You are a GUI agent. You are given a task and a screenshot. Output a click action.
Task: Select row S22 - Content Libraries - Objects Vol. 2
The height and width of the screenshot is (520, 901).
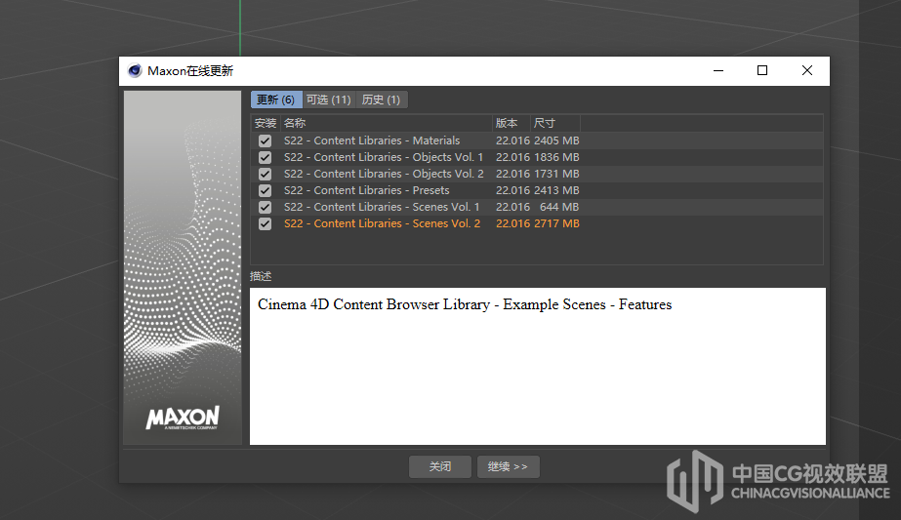(x=537, y=174)
